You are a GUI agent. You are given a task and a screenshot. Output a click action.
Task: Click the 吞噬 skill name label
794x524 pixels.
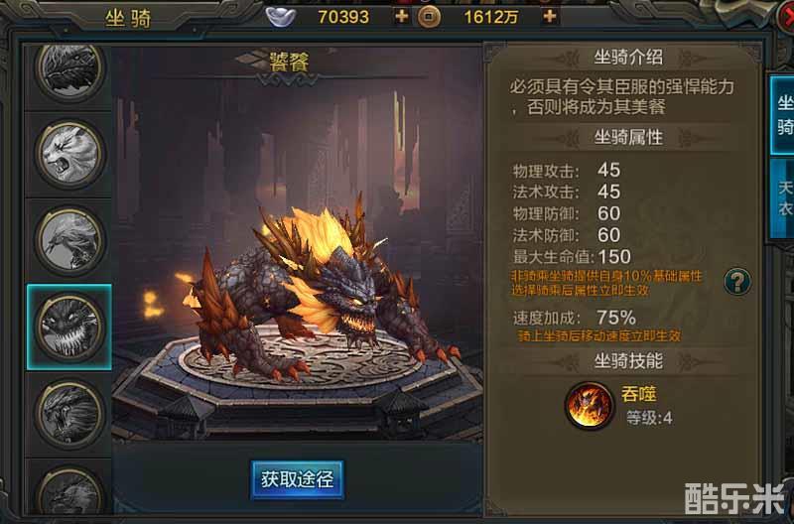[x=638, y=393]
